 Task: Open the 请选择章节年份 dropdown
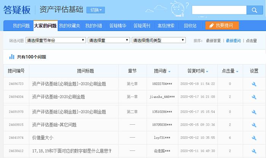pyautogui.click(x=56, y=40)
